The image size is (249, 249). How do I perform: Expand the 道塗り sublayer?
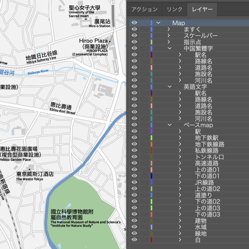coord(180,195)
